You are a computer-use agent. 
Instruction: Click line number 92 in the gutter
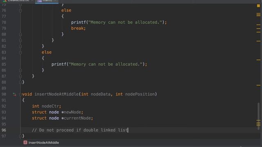(4, 106)
